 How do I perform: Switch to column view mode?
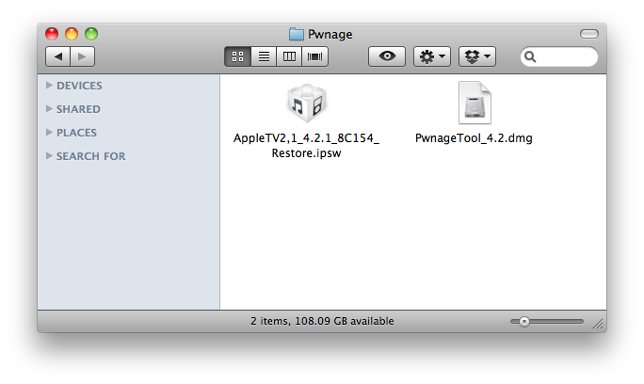click(x=289, y=57)
